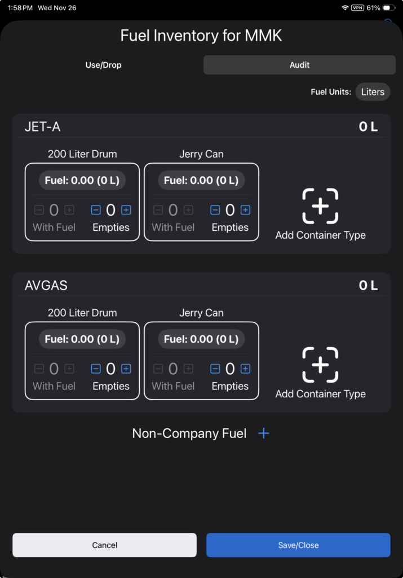Tap JET-A 200 Liter Drum fuel amount
403x578 pixels.
82,181
